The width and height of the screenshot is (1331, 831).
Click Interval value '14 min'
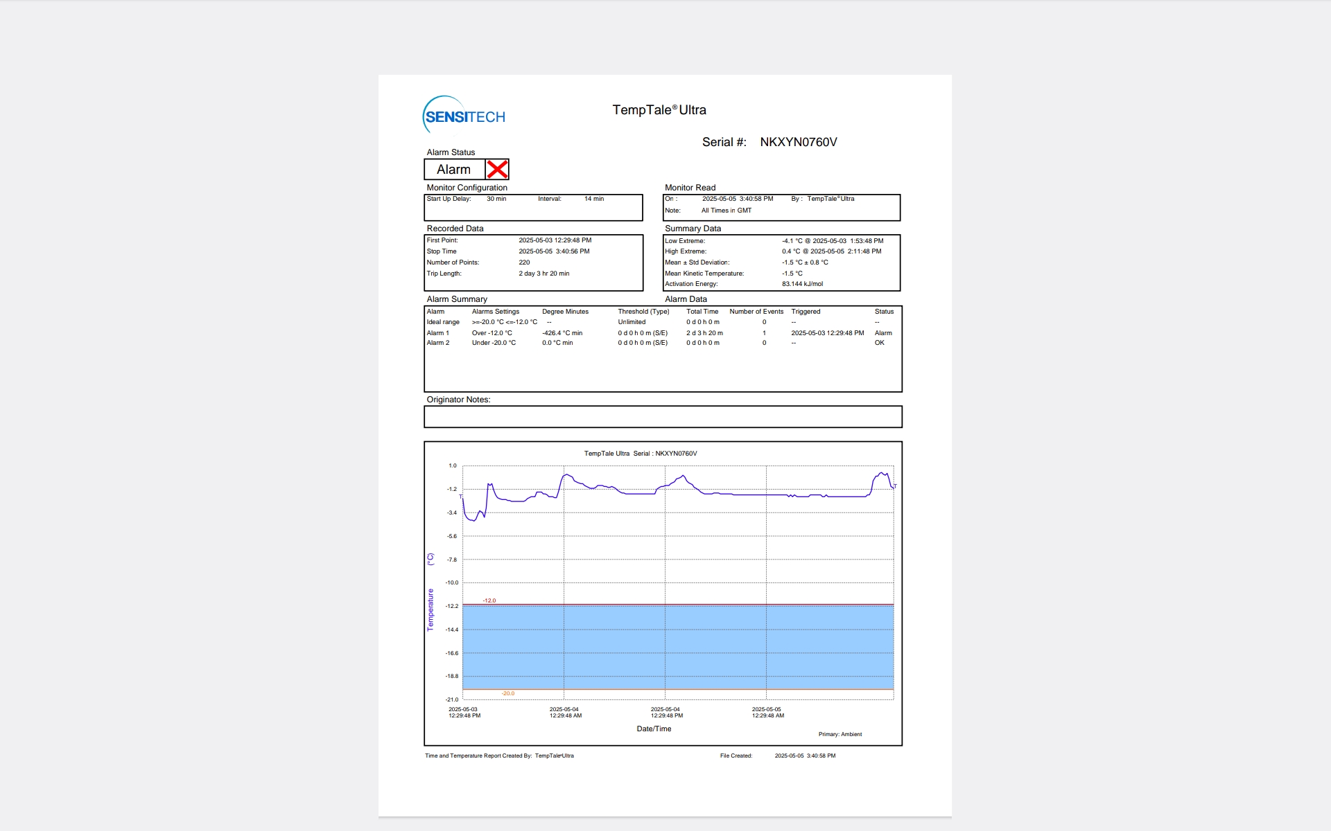click(x=594, y=199)
